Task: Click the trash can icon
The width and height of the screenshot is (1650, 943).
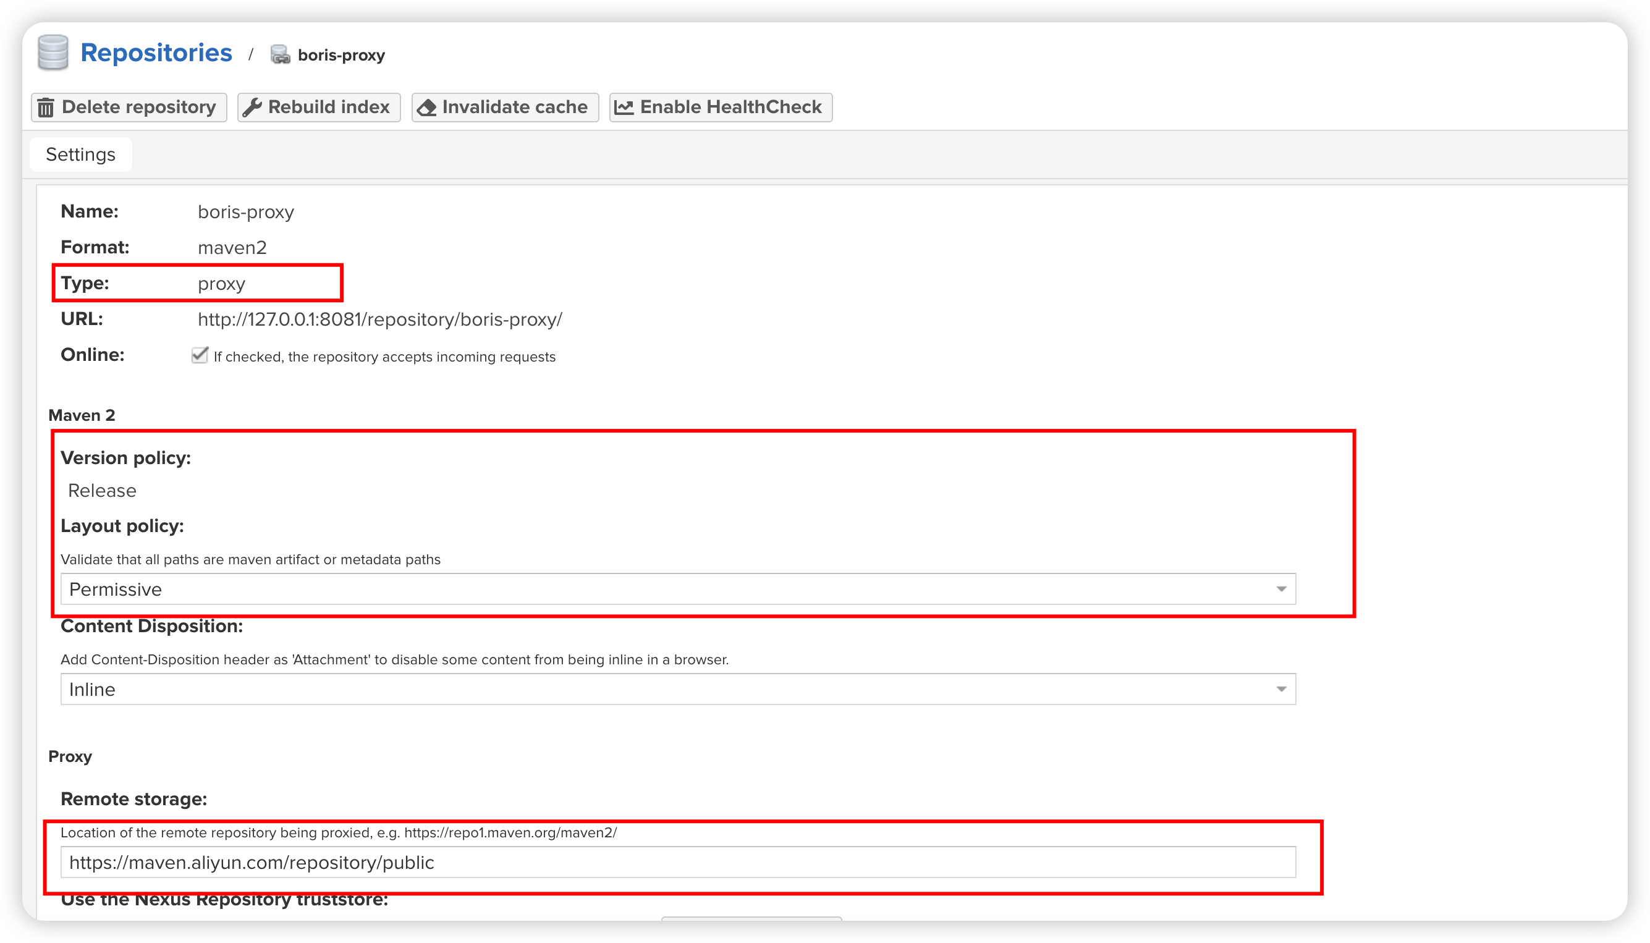Action: (x=46, y=108)
